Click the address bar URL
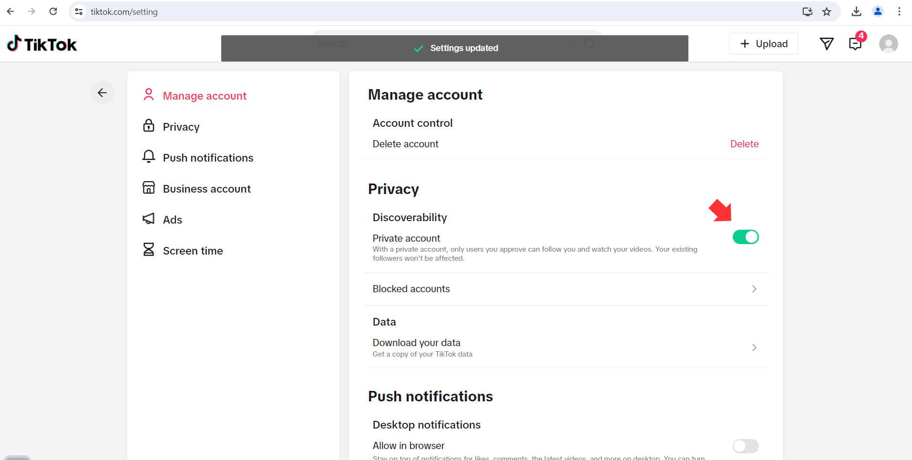The height and width of the screenshot is (460, 912). pos(124,12)
